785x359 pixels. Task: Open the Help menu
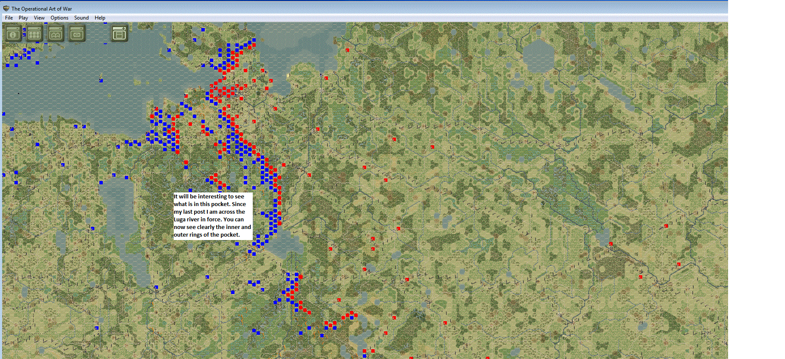point(100,18)
